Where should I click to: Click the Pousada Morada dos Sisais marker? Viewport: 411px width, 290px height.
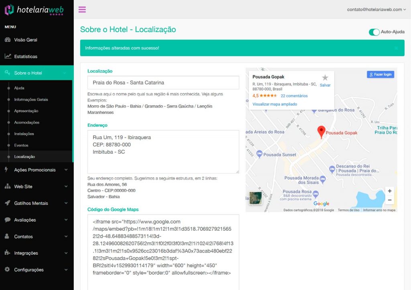tap(323, 179)
